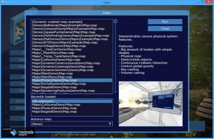The image size is (214, 139).
Task: Select Maps\MainMenu\Map.map without underscore
Action: coord(72,77)
